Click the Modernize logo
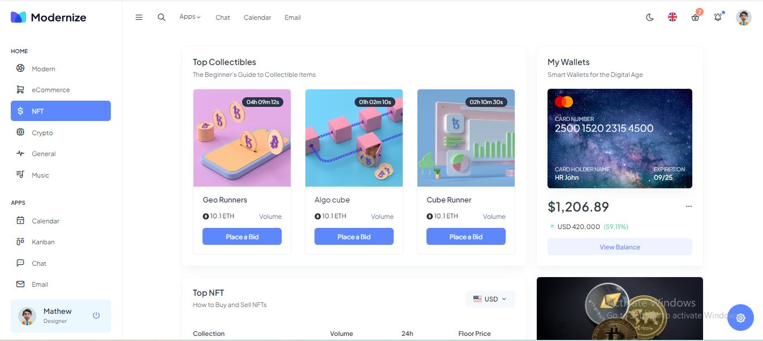763x341 pixels. pyautogui.click(x=49, y=17)
